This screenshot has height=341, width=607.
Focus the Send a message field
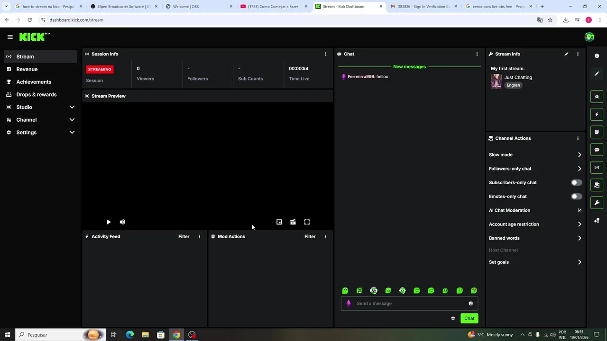pos(409,304)
